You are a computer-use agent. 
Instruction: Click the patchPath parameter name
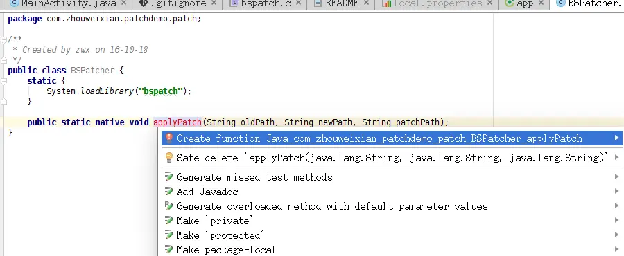click(418, 122)
